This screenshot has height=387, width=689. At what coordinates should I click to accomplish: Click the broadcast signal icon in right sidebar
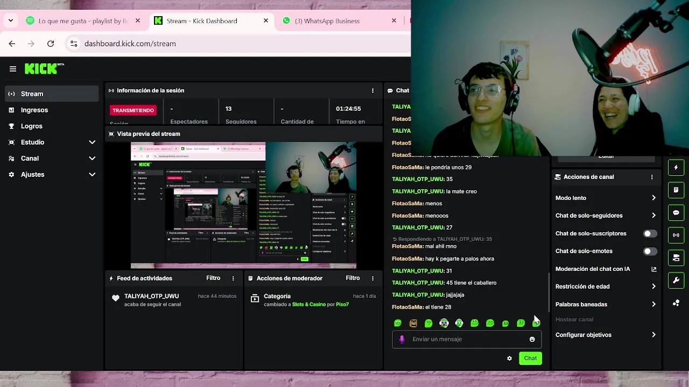[x=676, y=235]
